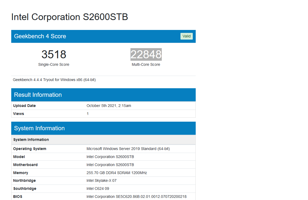Click the Single-Core Score label
The width and height of the screenshot is (308, 200).
tap(54, 64)
